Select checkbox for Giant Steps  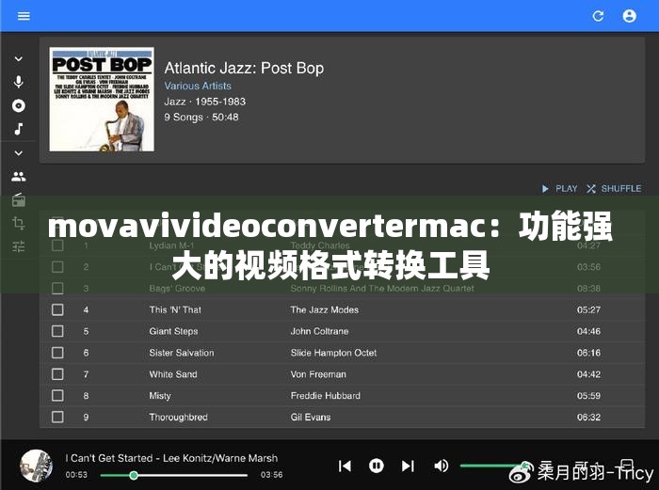(57, 331)
